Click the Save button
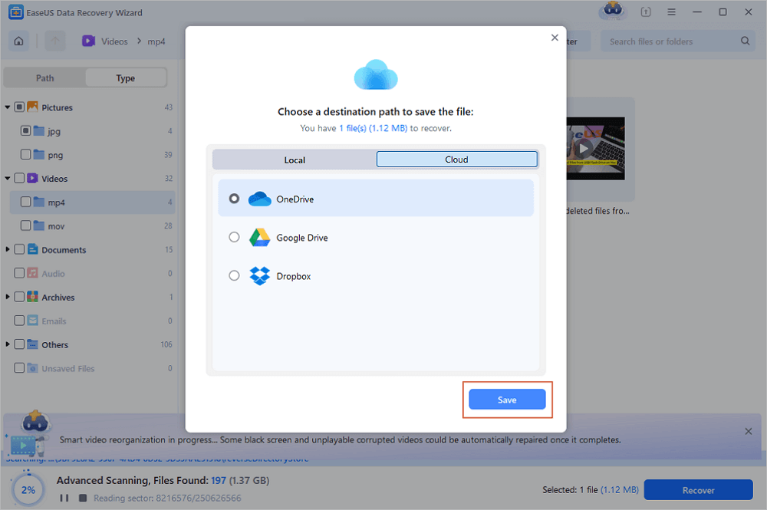767x510 pixels. coord(507,400)
